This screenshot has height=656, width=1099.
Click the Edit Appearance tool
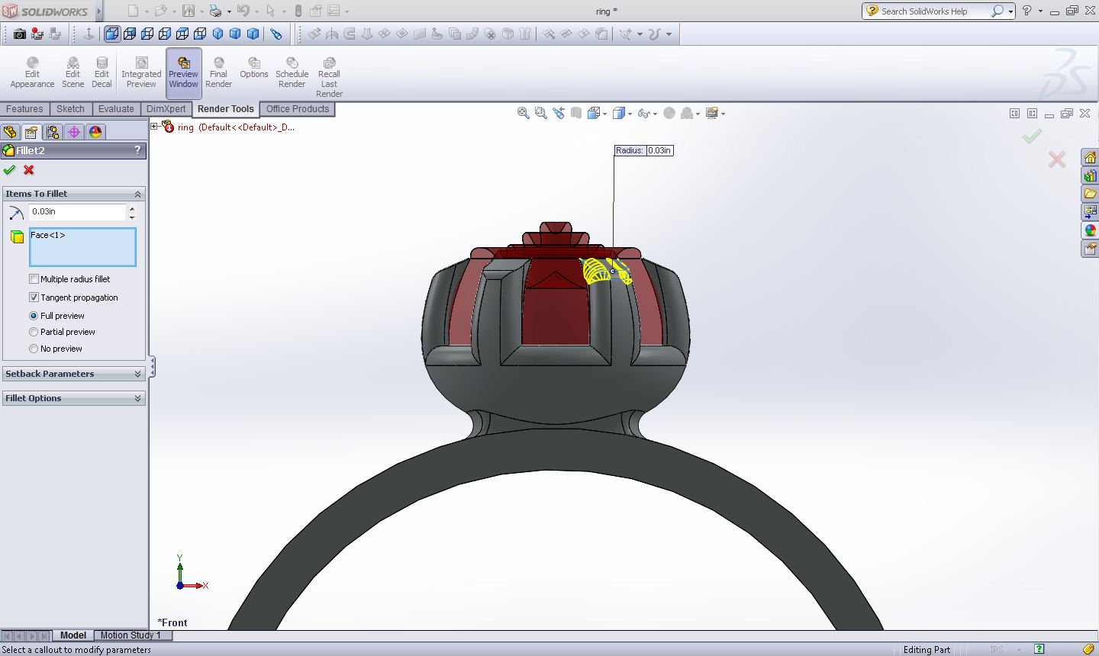pos(32,72)
